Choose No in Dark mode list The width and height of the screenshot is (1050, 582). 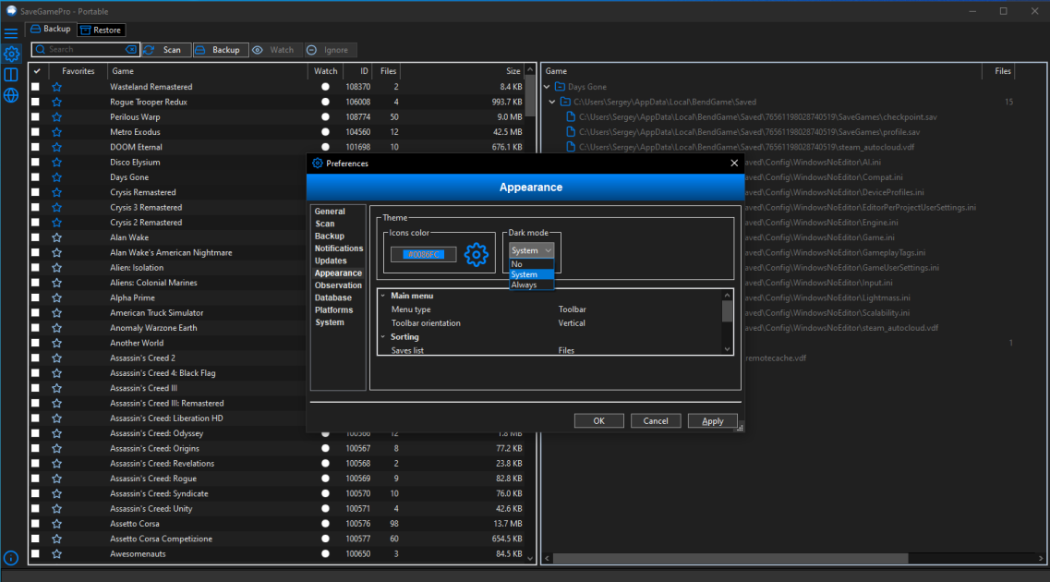[x=532, y=264]
